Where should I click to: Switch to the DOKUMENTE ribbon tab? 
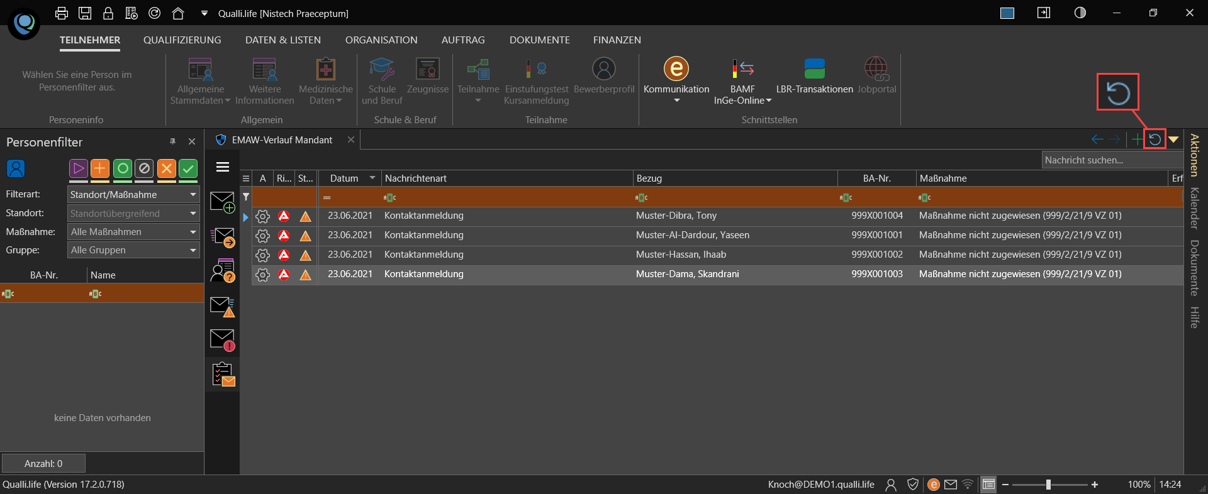pyautogui.click(x=540, y=40)
